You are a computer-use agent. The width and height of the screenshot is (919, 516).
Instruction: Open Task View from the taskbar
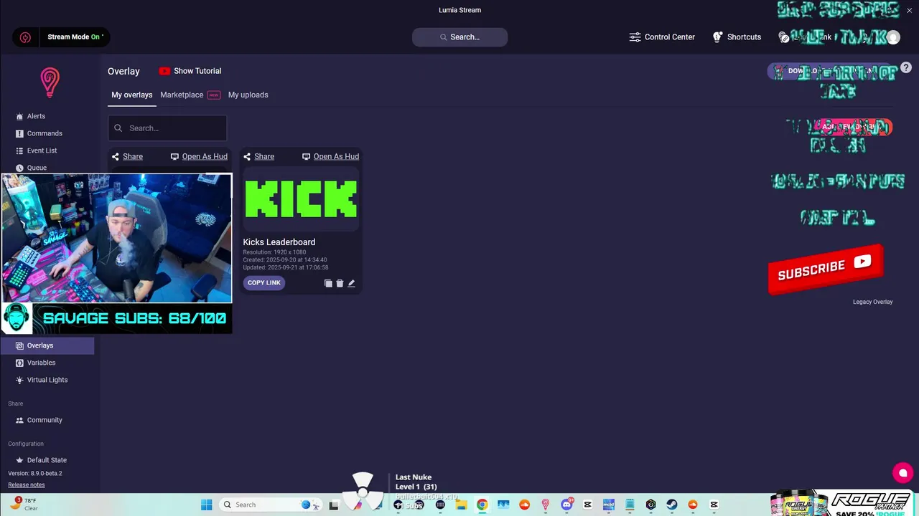pos(334,505)
